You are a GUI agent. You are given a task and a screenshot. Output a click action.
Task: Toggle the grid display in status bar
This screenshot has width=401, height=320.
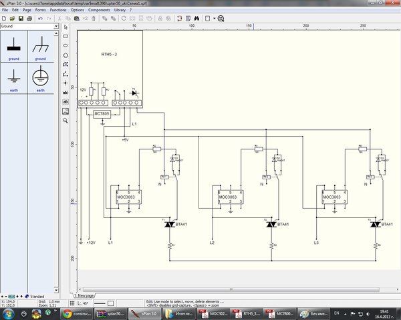point(72,303)
